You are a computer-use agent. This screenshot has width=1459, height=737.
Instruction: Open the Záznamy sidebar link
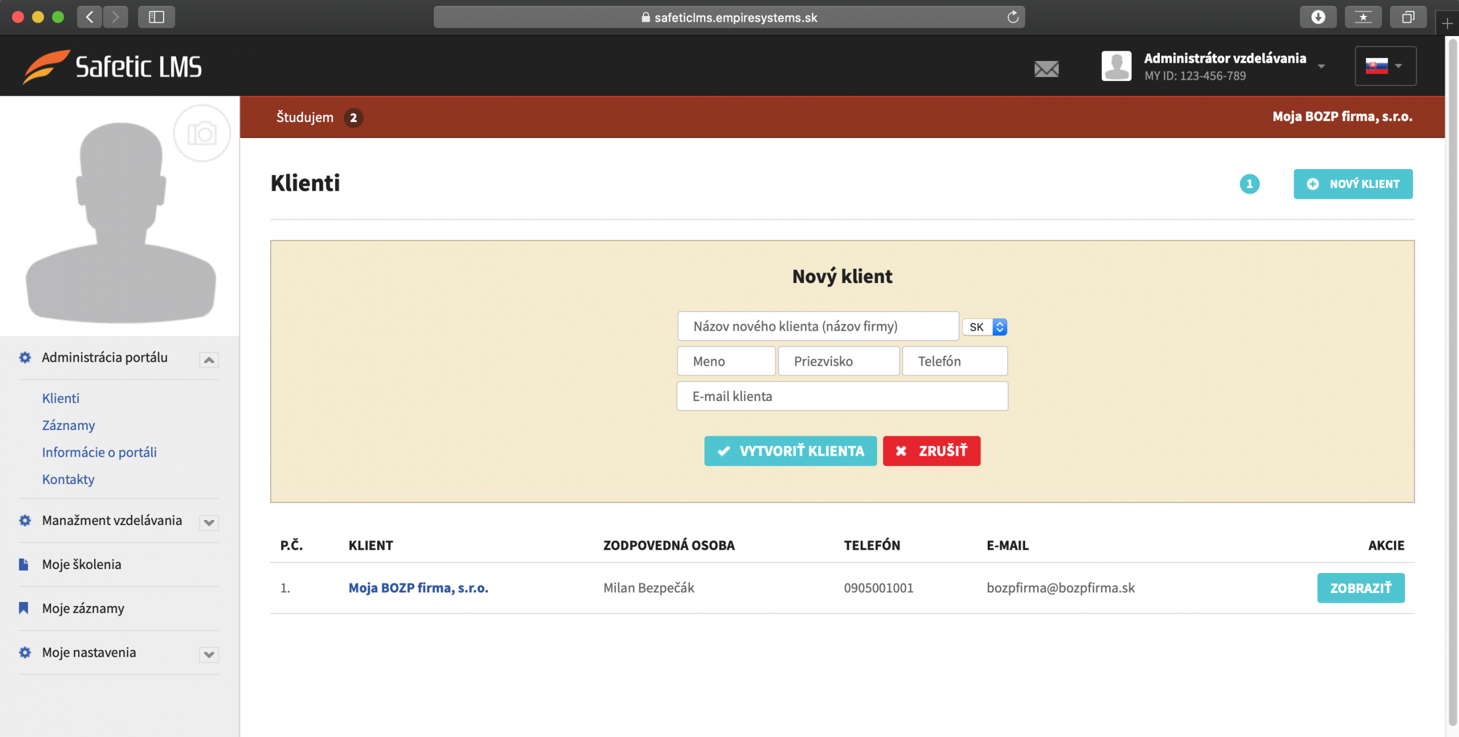tap(68, 425)
